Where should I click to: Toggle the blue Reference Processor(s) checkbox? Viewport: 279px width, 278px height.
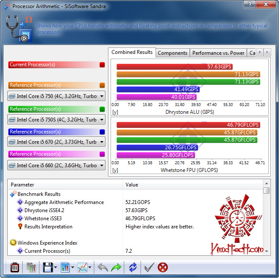tap(102, 132)
